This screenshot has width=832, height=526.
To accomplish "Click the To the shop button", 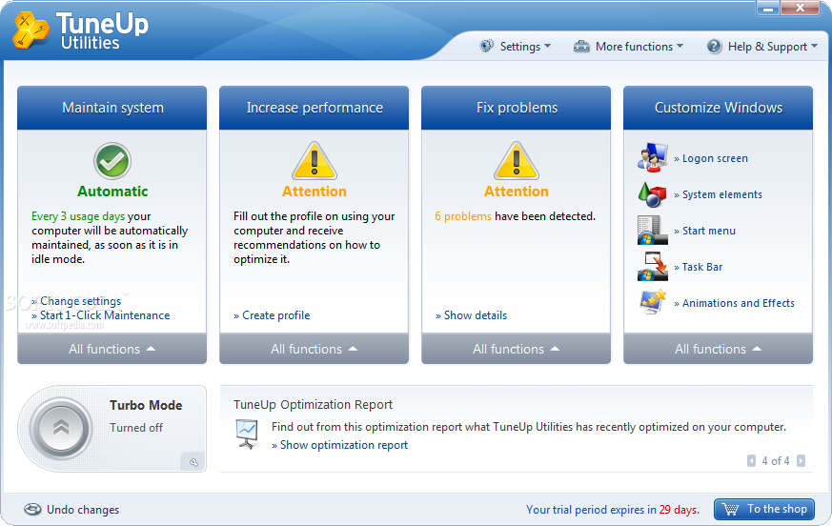I will point(764,509).
